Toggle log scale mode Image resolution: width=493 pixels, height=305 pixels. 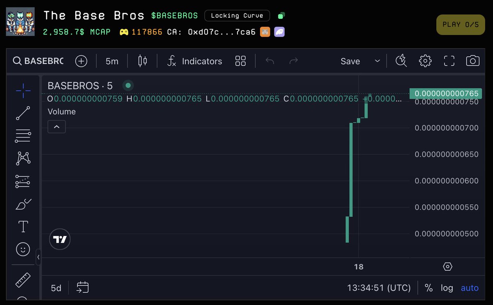click(447, 288)
